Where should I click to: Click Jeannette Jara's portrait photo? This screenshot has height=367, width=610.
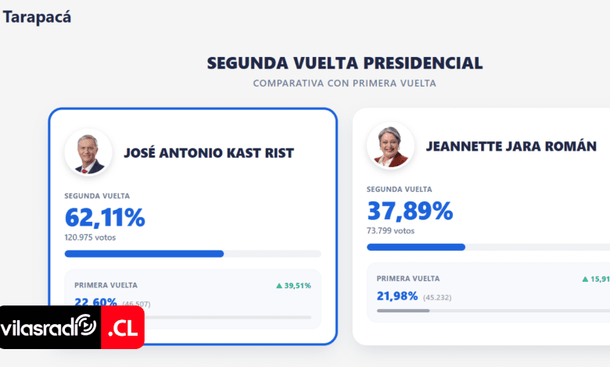point(390,146)
